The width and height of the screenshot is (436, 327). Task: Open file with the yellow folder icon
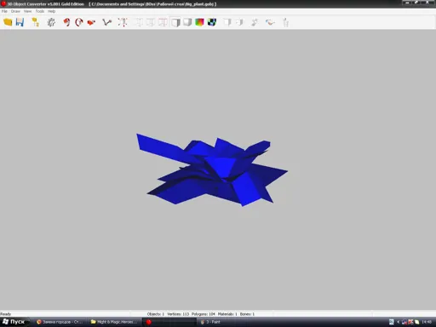8,22
